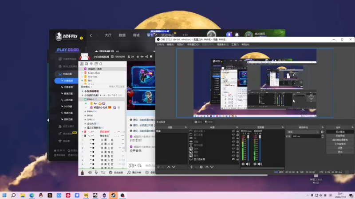Screen dimensions: 355x199
Task: Toggle the lock on 显示器采集 source
Action: pyautogui.click(x=237, y=159)
